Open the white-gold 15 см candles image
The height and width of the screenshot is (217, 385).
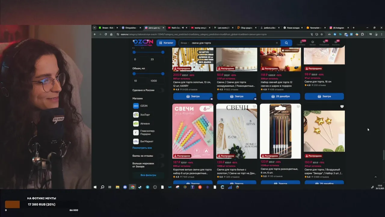point(237,131)
